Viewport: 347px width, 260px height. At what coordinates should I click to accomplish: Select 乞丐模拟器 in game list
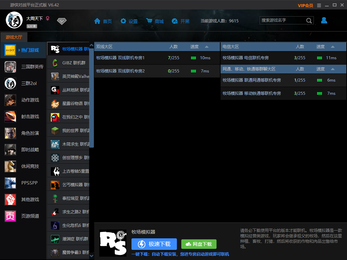point(68,185)
